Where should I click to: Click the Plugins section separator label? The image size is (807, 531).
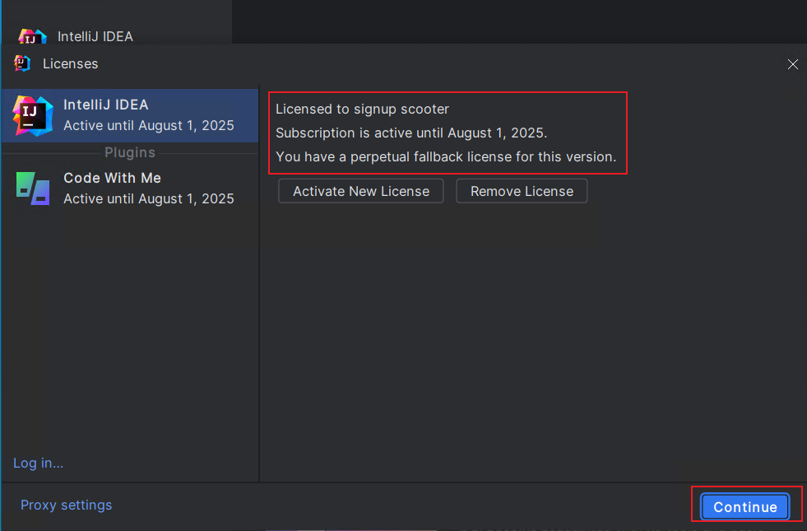click(x=130, y=152)
